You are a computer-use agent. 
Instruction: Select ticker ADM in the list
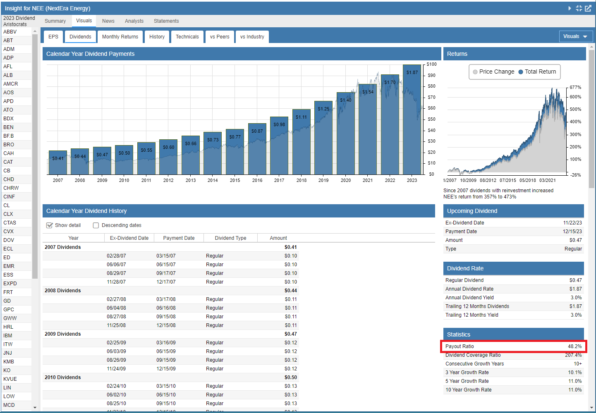click(x=16, y=49)
